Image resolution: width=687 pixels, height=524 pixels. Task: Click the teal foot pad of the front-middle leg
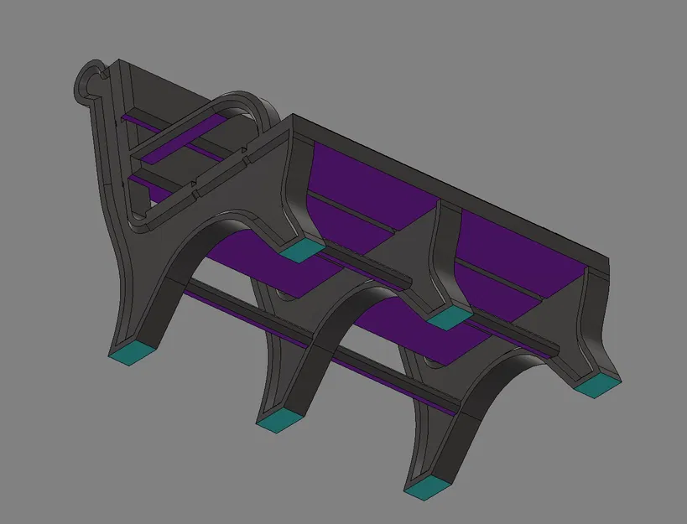(277, 421)
